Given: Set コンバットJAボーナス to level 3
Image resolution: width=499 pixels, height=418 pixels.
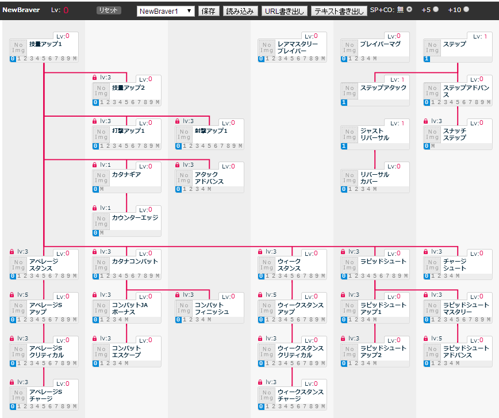Looking at the screenshot, I should (x=114, y=320).
